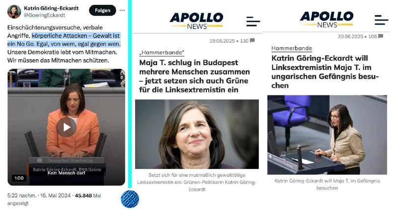
Task: Open comments icon beside 106 count
Action: pyautogui.click(x=380, y=36)
